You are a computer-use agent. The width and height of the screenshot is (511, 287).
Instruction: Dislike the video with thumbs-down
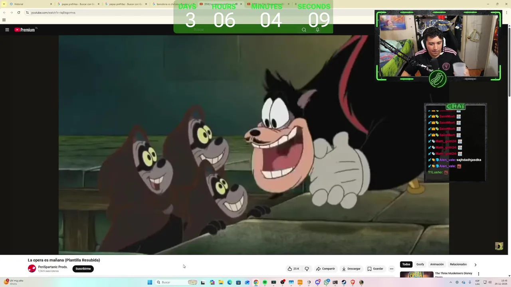click(x=307, y=269)
